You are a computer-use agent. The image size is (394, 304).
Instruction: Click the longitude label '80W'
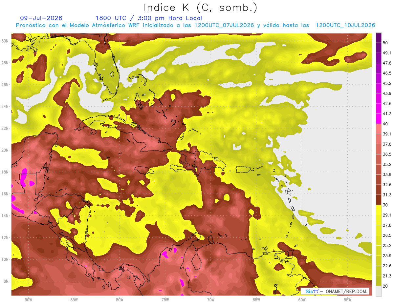click(x=120, y=300)
